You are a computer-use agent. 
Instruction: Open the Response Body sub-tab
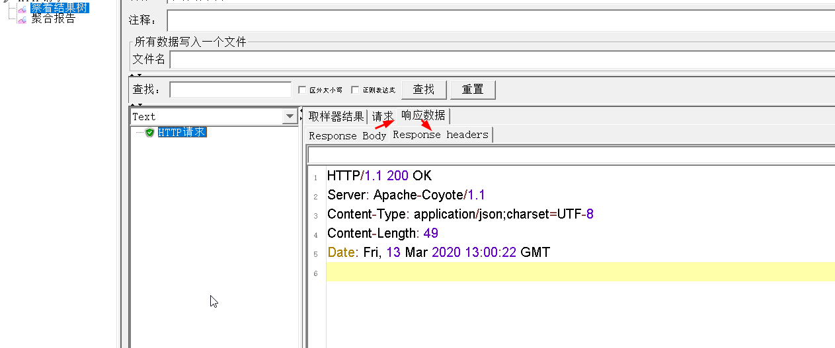[x=348, y=135]
